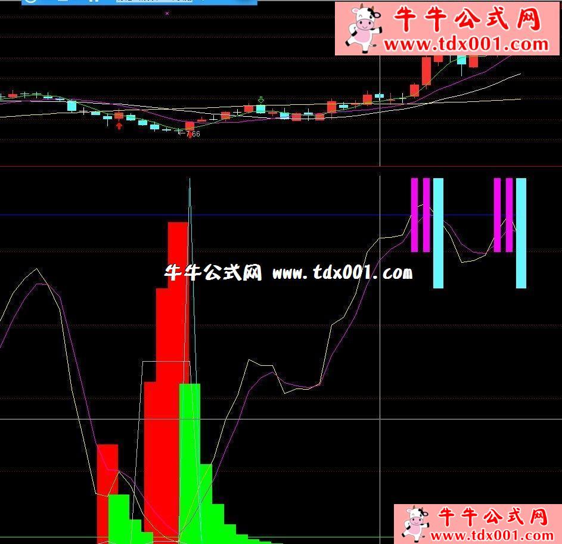Click the green down-arrow sell marker
562x544 pixels.
[x=260, y=99]
